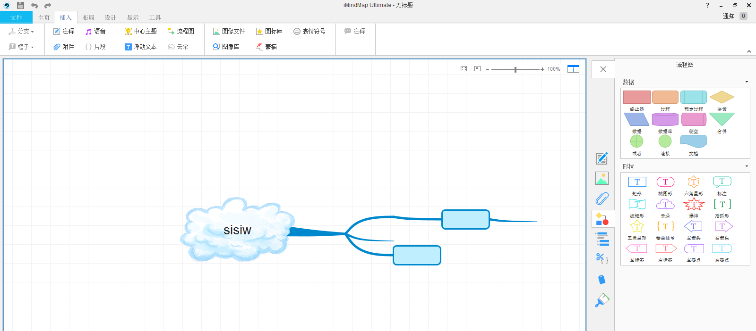Select the flowchart shapes sidebar icon

602,219
